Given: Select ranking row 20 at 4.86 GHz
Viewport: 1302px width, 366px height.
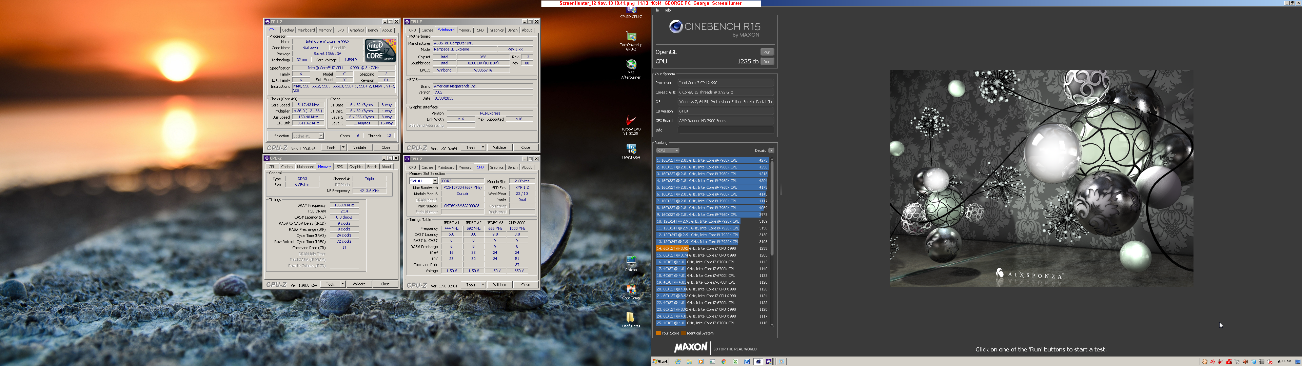Looking at the screenshot, I should click(x=712, y=289).
